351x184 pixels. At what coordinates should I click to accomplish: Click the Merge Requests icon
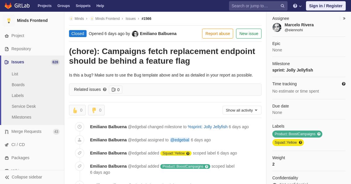click(7, 132)
